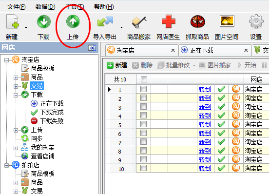Image resolution: width=269 pixels, height=194 pixels.
Task: Switch to the 正在下载 tab
Action: pos(201,50)
